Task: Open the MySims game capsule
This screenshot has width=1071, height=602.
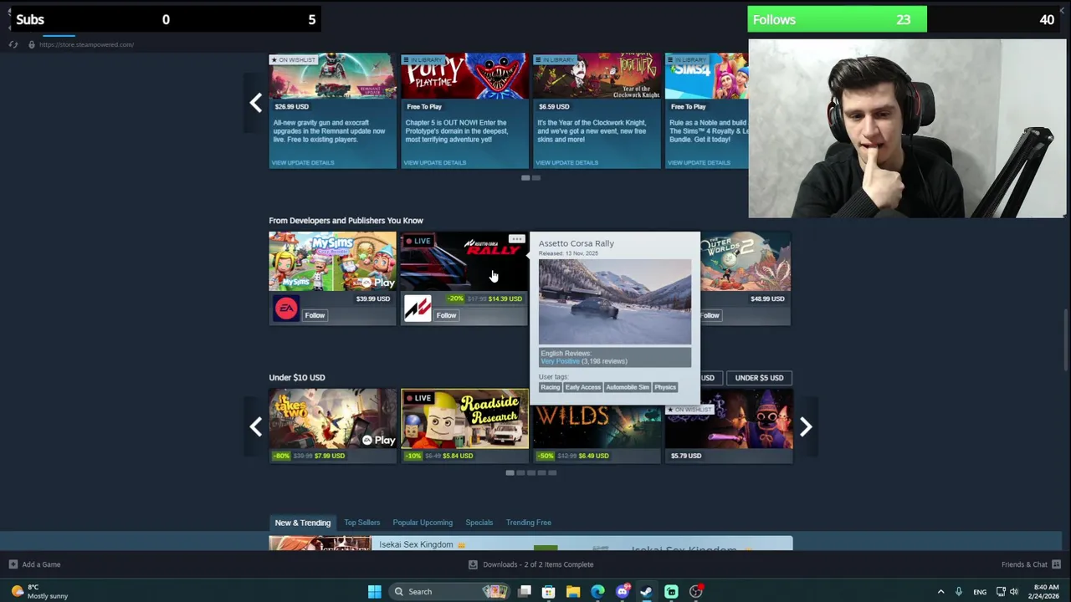Action: (x=332, y=262)
